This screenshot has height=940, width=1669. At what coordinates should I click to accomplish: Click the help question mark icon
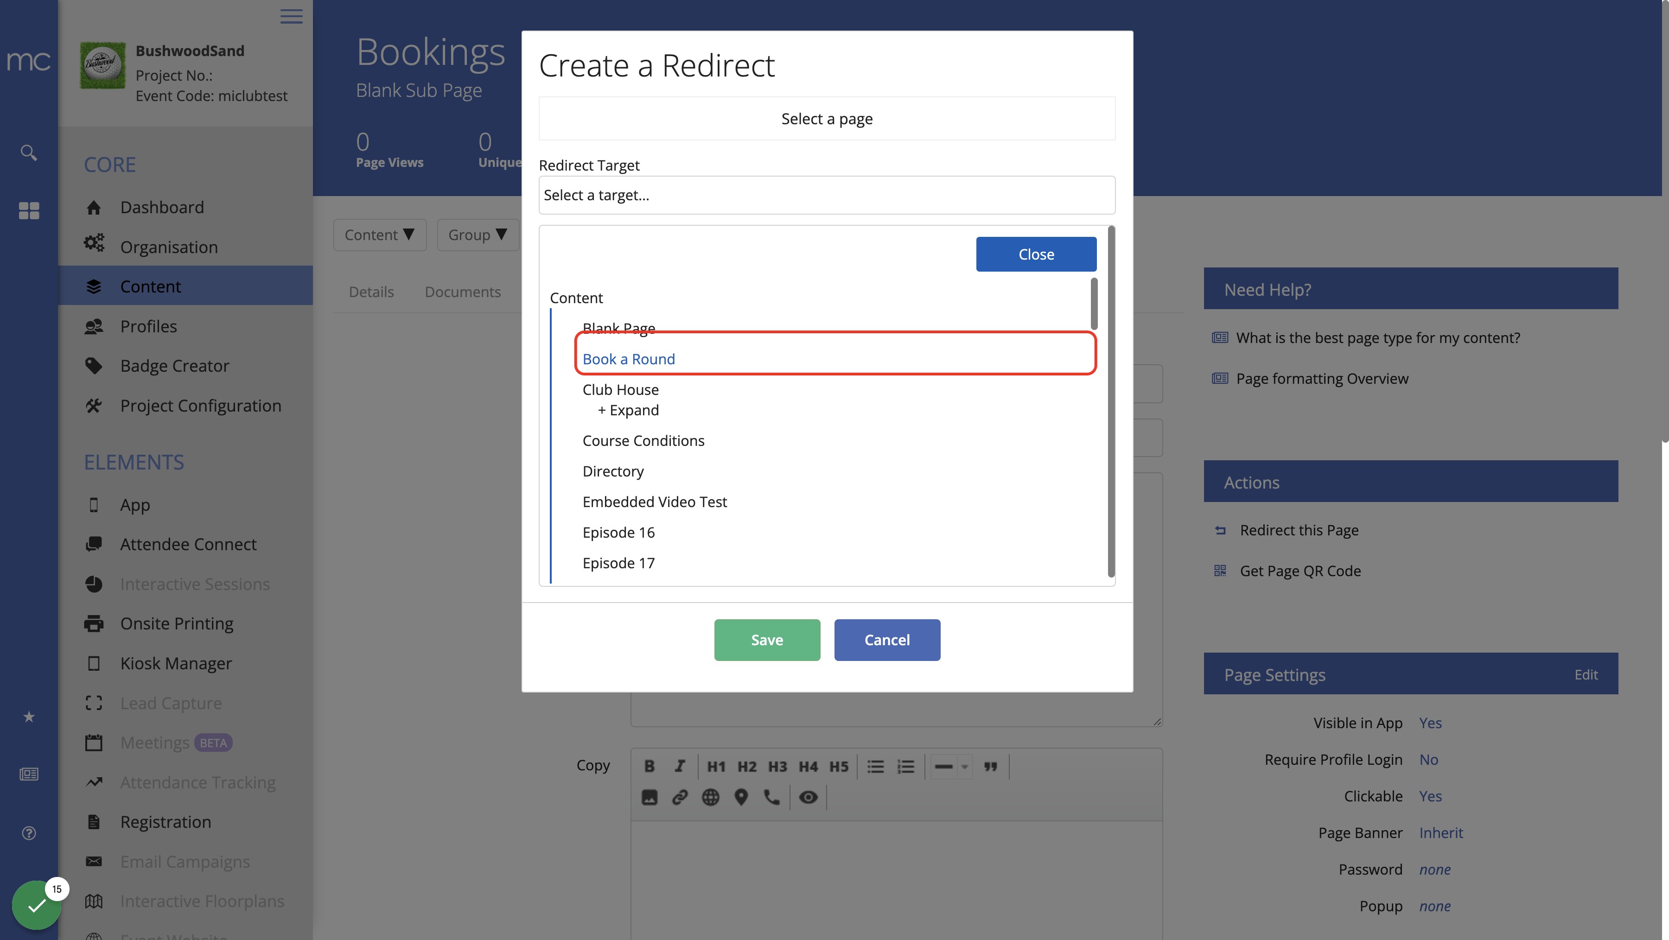pos(28,832)
